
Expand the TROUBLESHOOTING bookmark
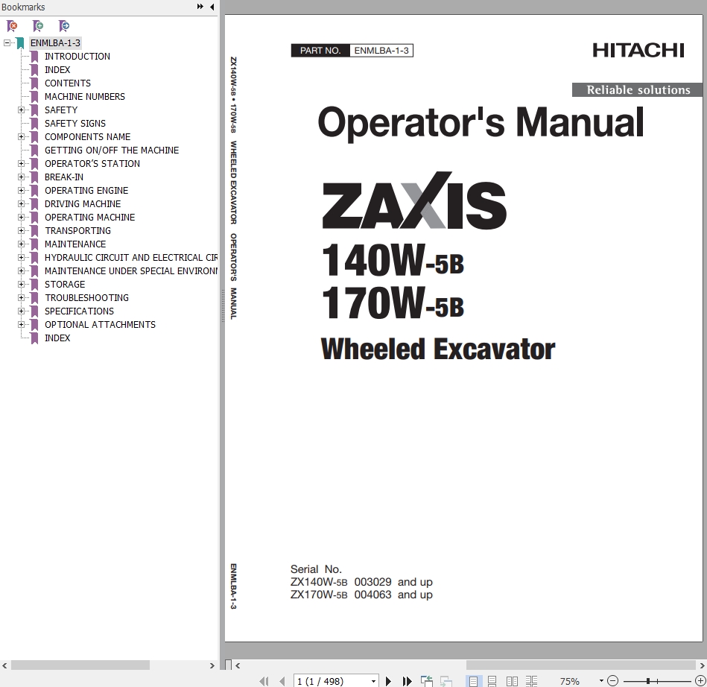click(21, 298)
